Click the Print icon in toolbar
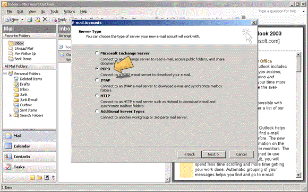This screenshot has width=308, height=192. [x=30, y=20]
